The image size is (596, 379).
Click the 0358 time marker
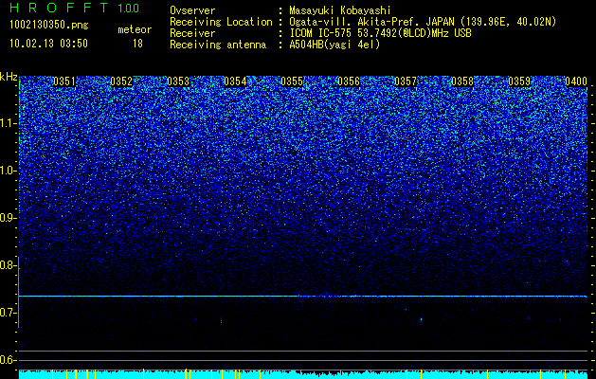pyautogui.click(x=462, y=81)
